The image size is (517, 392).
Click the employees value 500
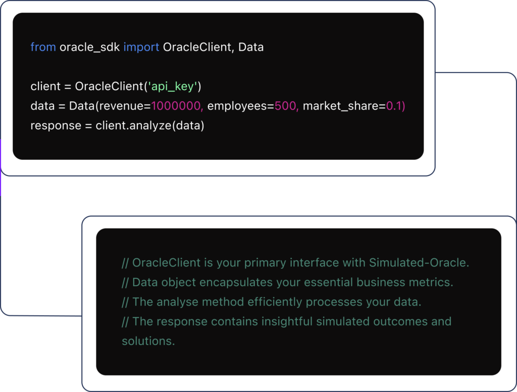tap(286, 106)
